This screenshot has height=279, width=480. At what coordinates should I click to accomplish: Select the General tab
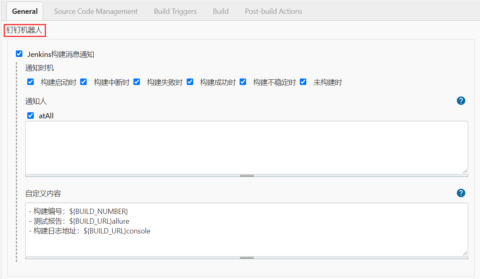point(25,11)
